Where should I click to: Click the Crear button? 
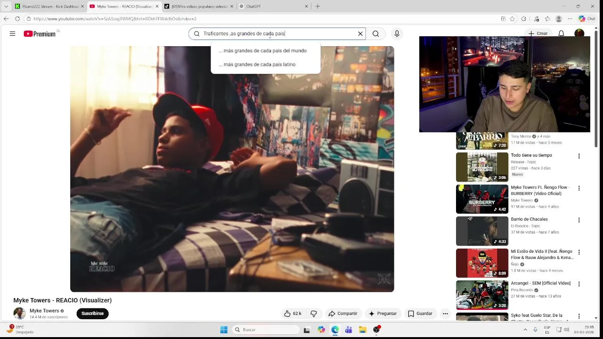click(x=538, y=34)
